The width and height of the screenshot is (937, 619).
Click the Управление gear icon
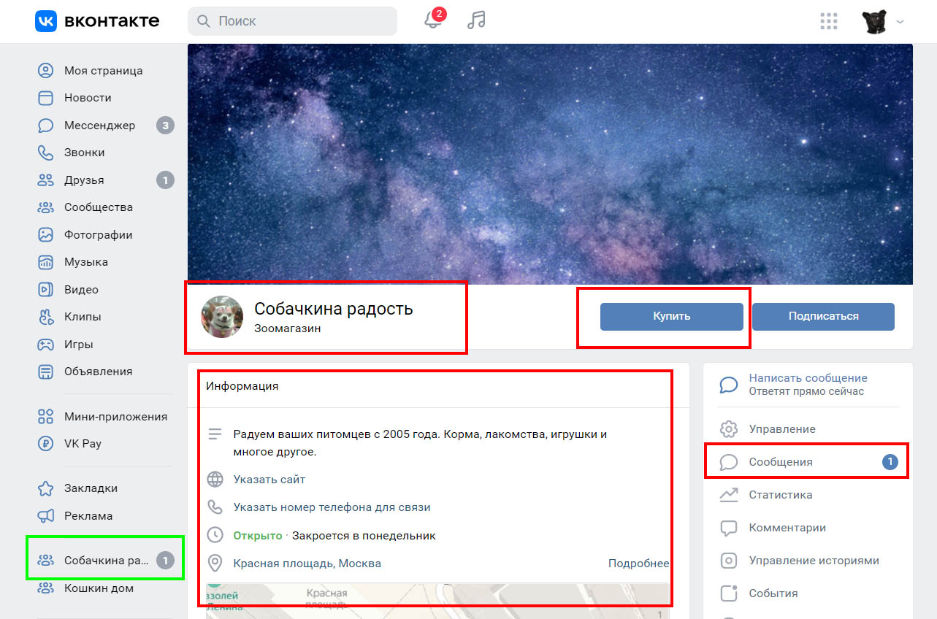click(x=728, y=429)
